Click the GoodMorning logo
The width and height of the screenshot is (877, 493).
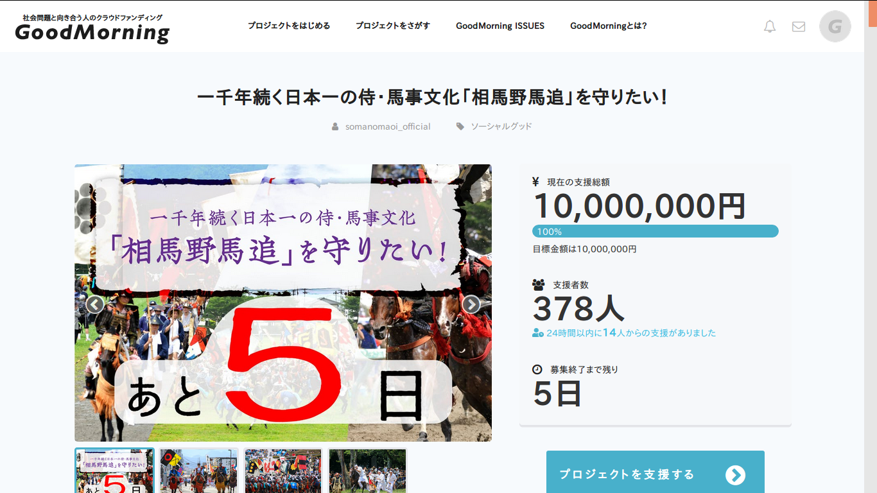[x=92, y=29]
